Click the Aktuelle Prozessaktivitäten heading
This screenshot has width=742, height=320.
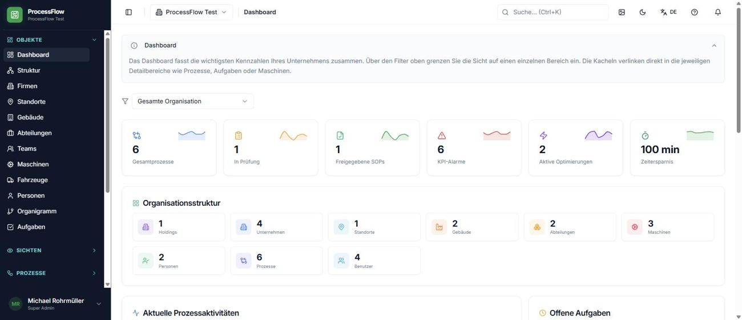191,313
